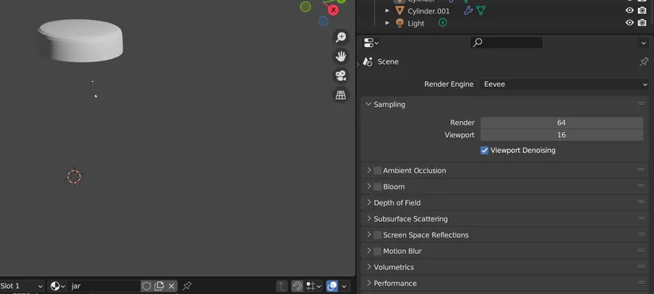Expand the Bloom panel arrow
654x294 pixels.
tap(368, 186)
